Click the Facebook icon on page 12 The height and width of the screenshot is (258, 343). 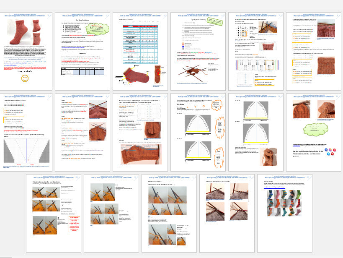pos(326,150)
